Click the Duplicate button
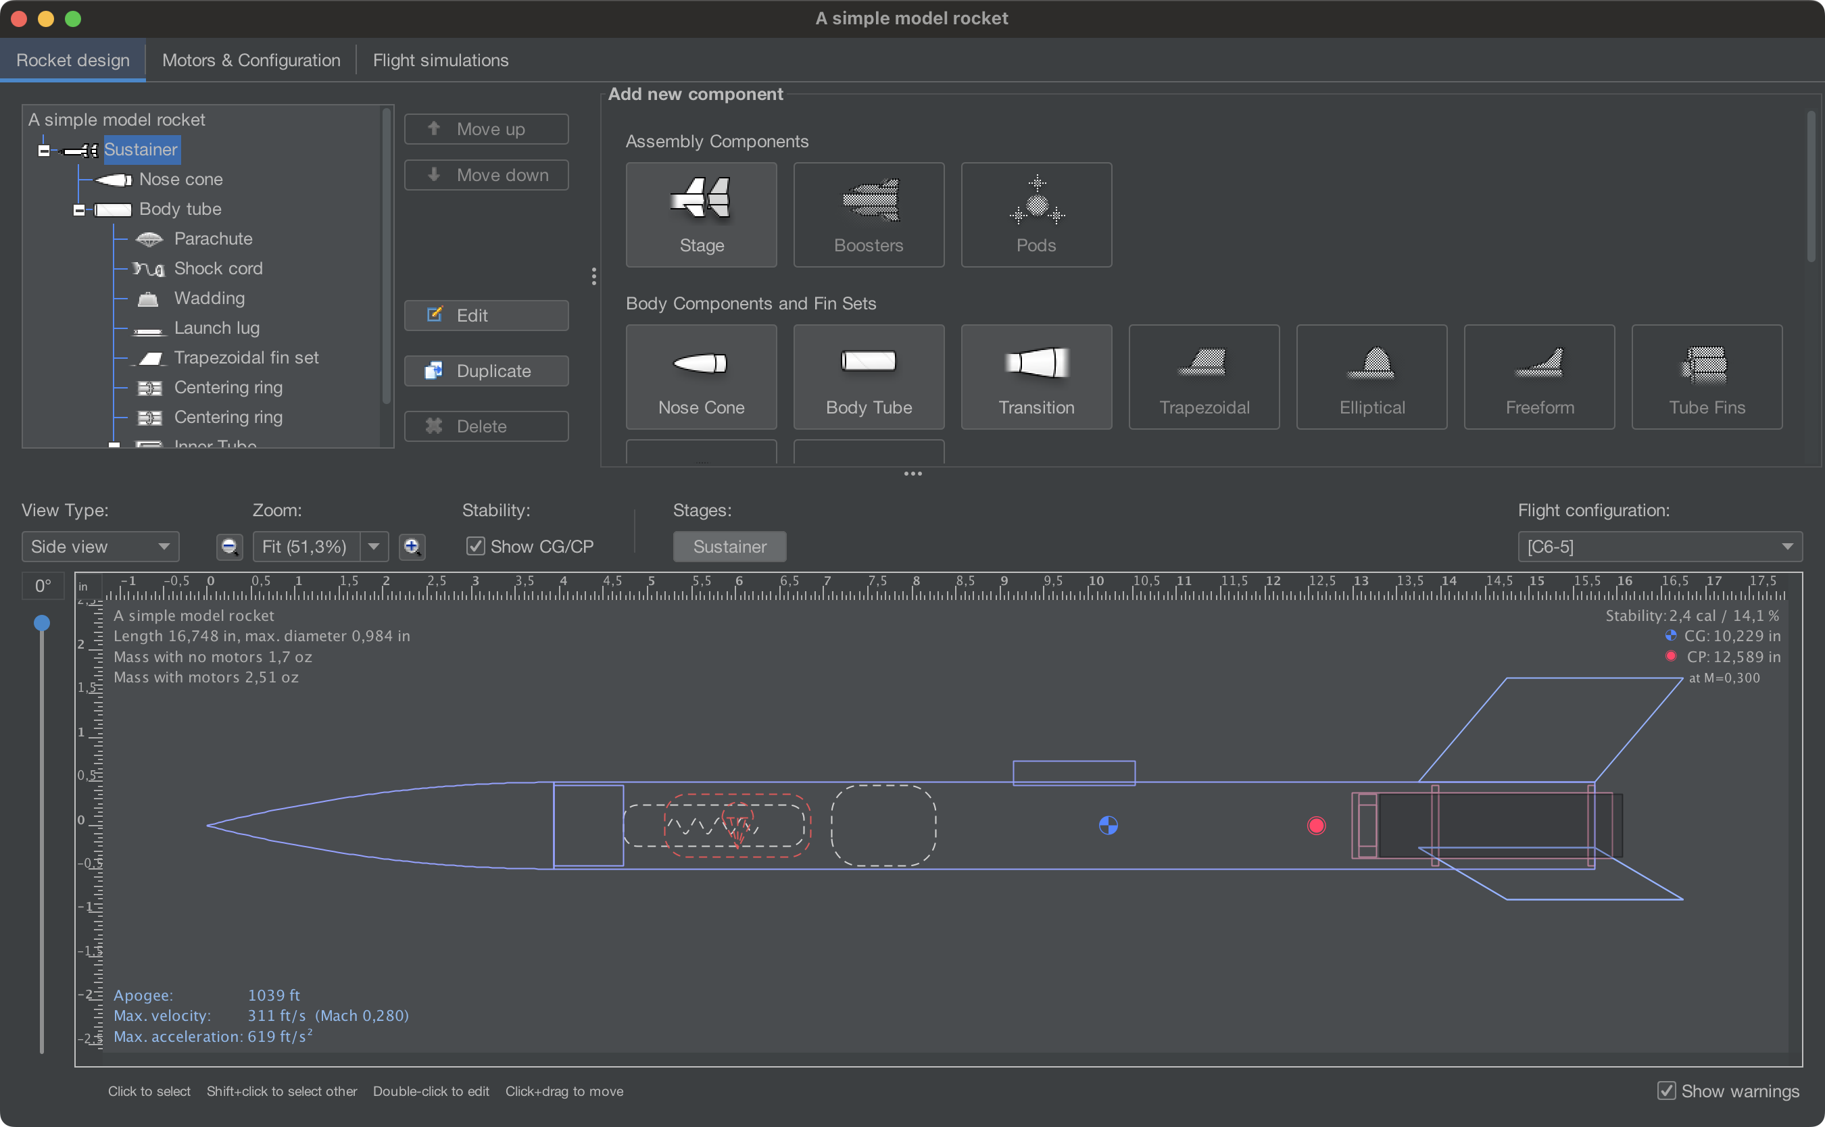 coord(486,370)
